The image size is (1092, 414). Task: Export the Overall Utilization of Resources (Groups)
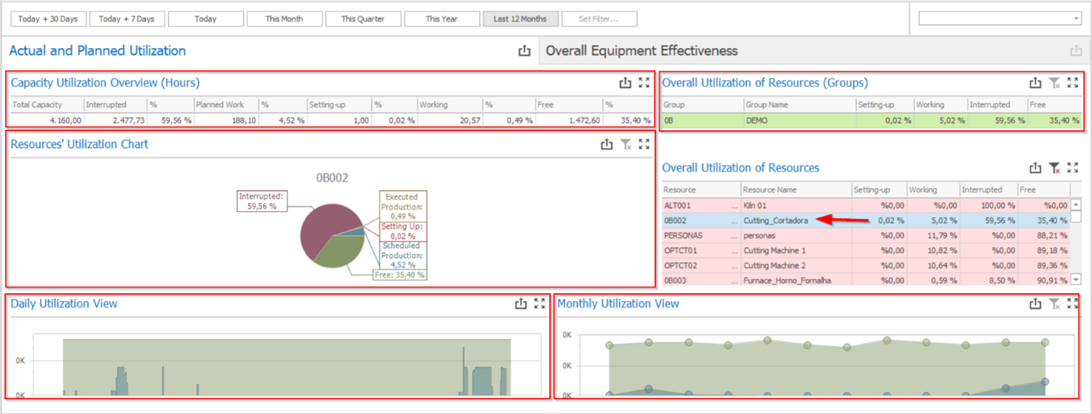[1036, 83]
